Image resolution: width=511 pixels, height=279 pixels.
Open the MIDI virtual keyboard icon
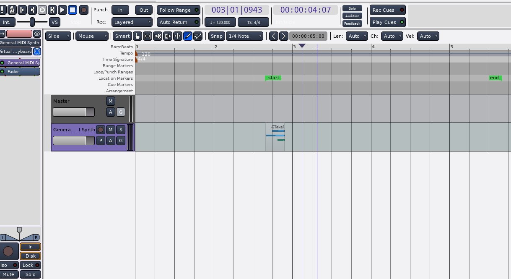click(x=37, y=51)
